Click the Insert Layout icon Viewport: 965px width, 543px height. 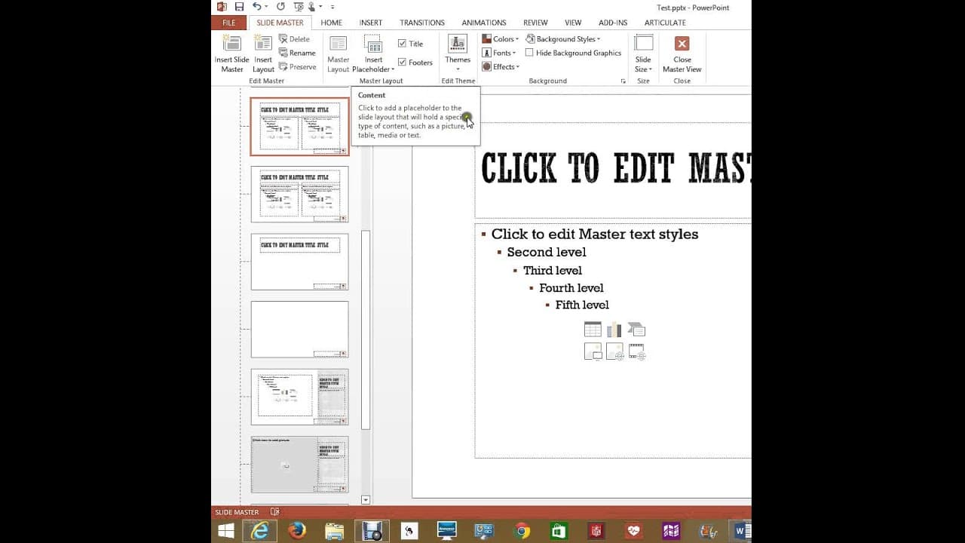pyautogui.click(x=263, y=44)
